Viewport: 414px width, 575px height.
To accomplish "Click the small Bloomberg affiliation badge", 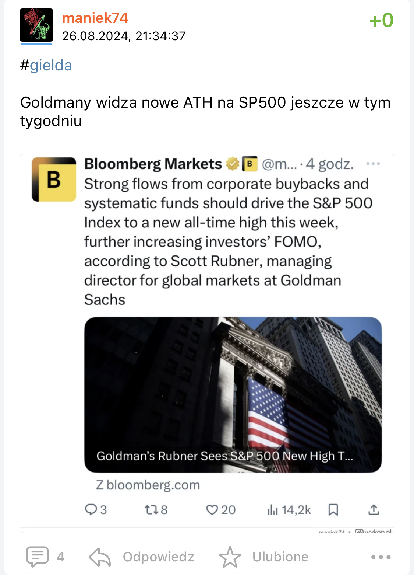I will coord(249,164).
